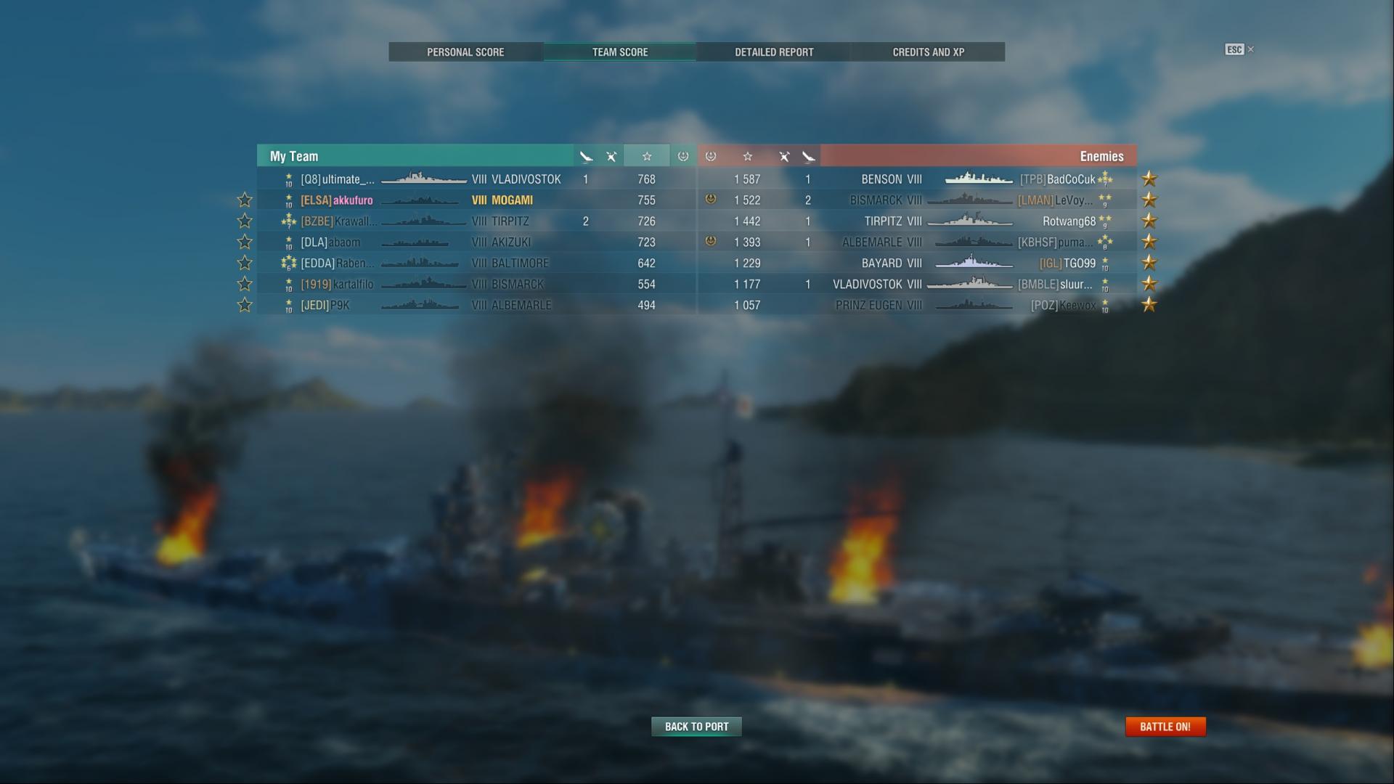Click the Battle On! button
The width and height of the screenshot is (1394, 784).
(1165, 727)
